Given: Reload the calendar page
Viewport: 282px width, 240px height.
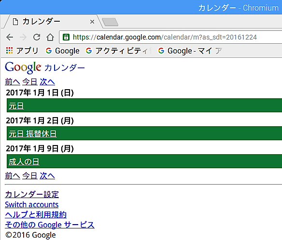Looking at the screenshot, I should pos(37,37).
